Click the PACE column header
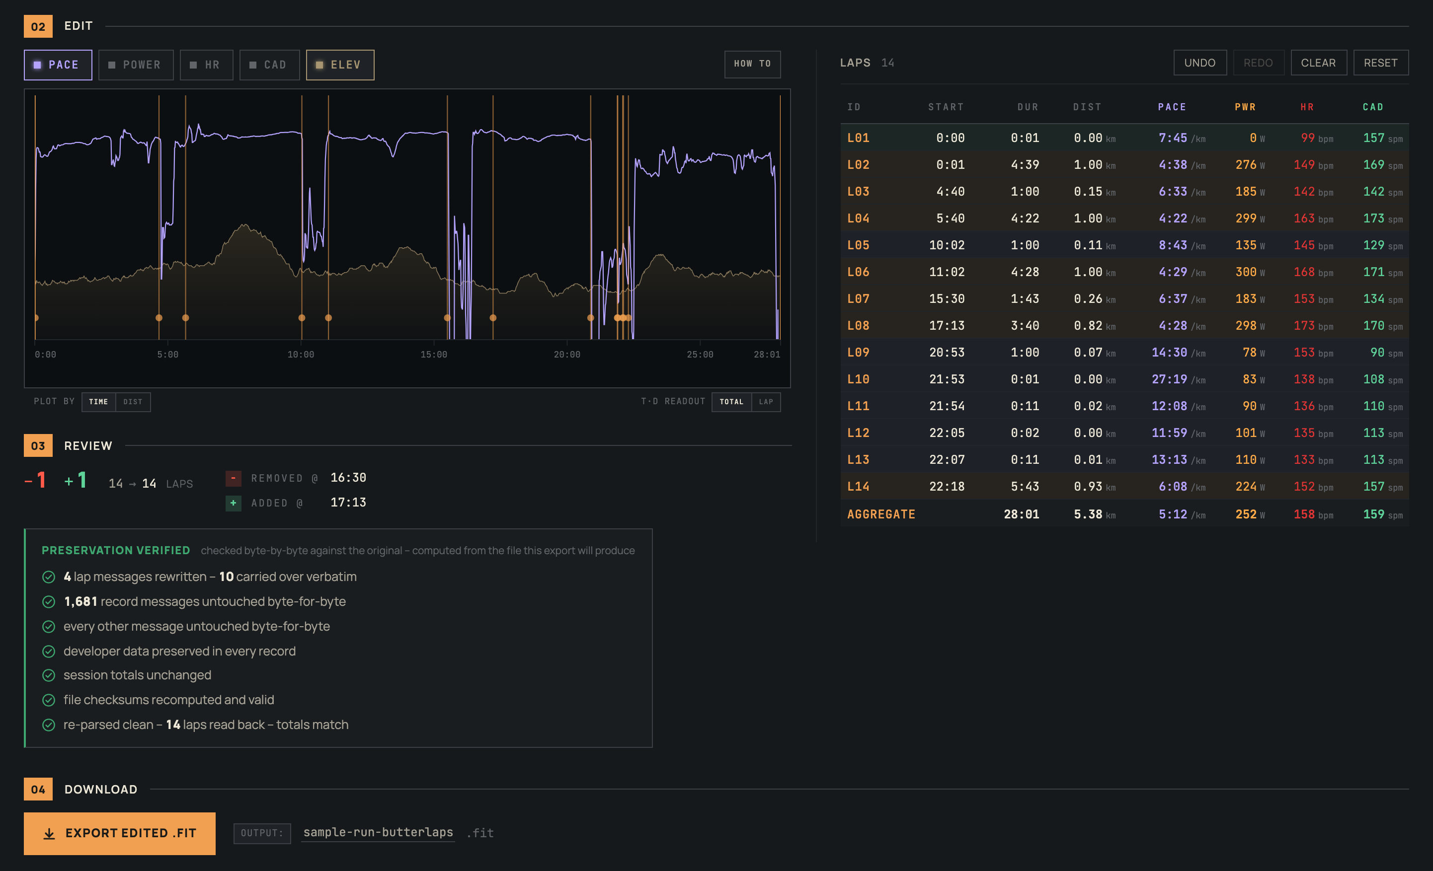The height and width of the screenshot is (871, 1433). click(x=1171, y=107)
